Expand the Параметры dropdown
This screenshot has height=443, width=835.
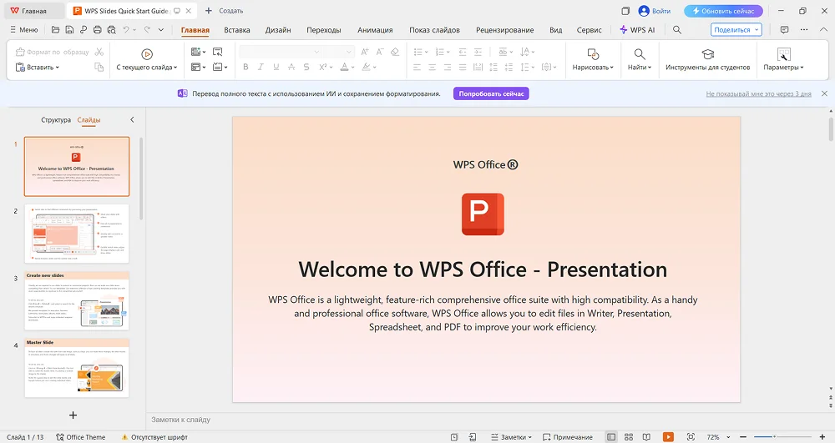(x=802, y=68)
